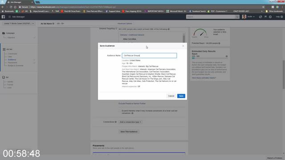Reload the page with refresh icon
Viewport: 285px width, 160px height.
click(x=11, y=7)
